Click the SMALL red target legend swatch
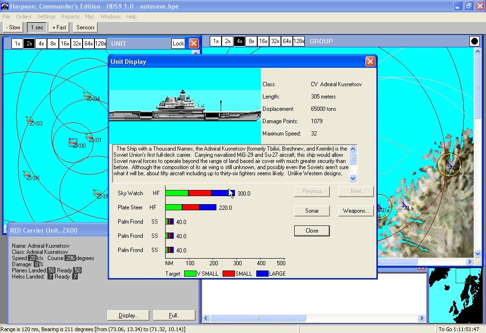486x333 pixels. click(x=228, y=274)
